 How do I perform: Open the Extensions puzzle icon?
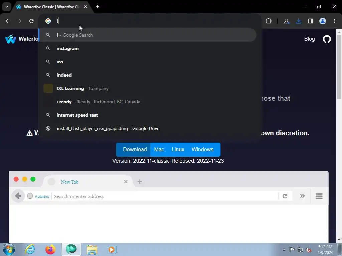click(x=269, y=21)
